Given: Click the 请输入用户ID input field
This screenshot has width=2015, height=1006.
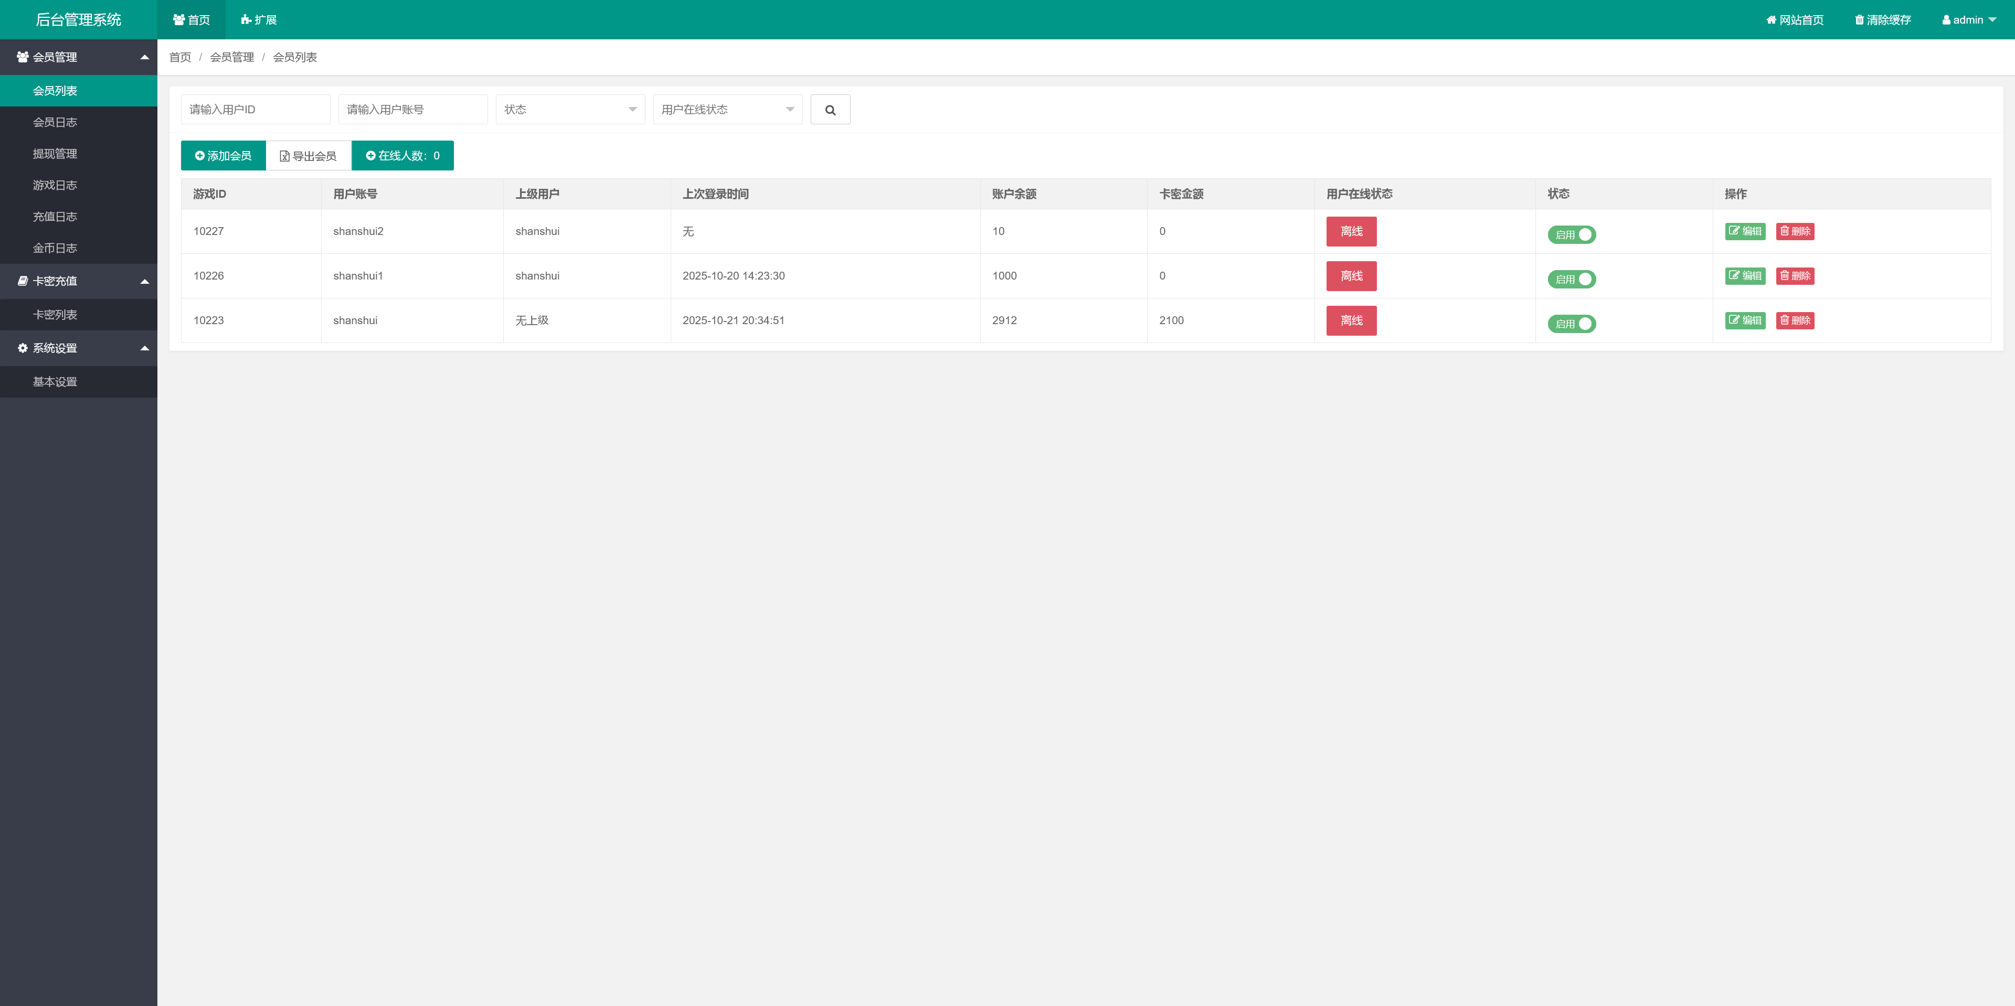Looking at the screenshot, I should tap(255, 110).
